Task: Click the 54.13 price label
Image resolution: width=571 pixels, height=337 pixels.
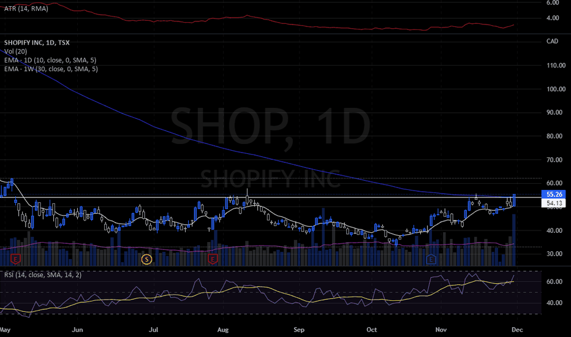Action: point(554,203)
